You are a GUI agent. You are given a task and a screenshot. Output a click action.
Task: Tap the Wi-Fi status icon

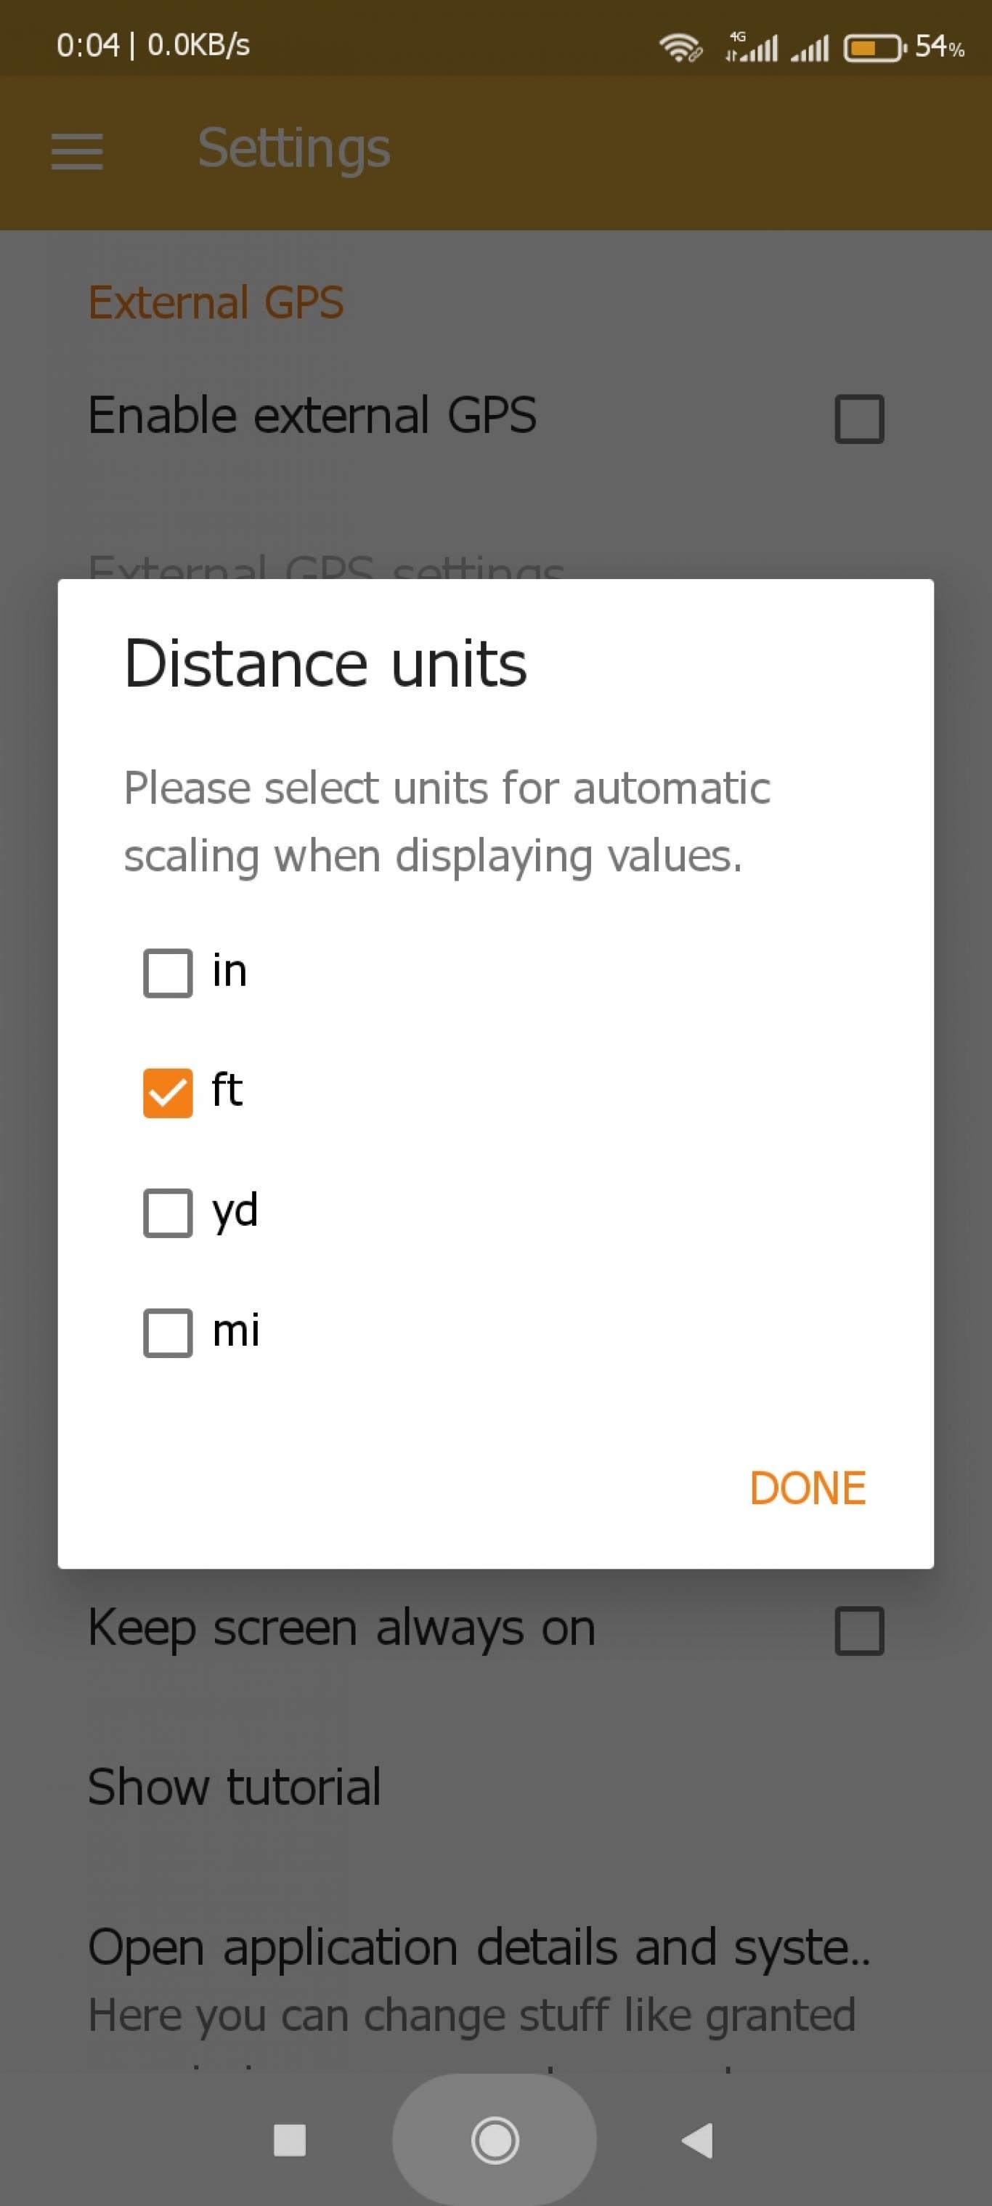(680, 47)
